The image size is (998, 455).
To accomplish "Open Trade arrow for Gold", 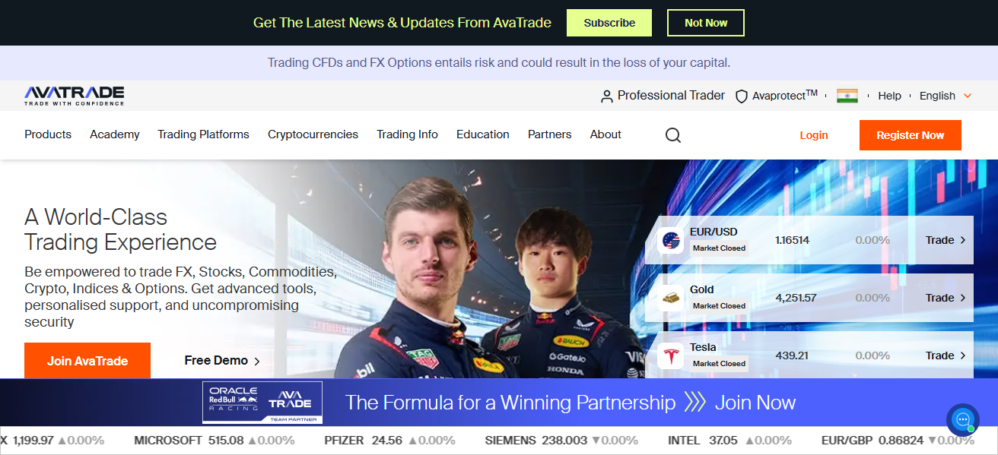I will tap(946, 298).
